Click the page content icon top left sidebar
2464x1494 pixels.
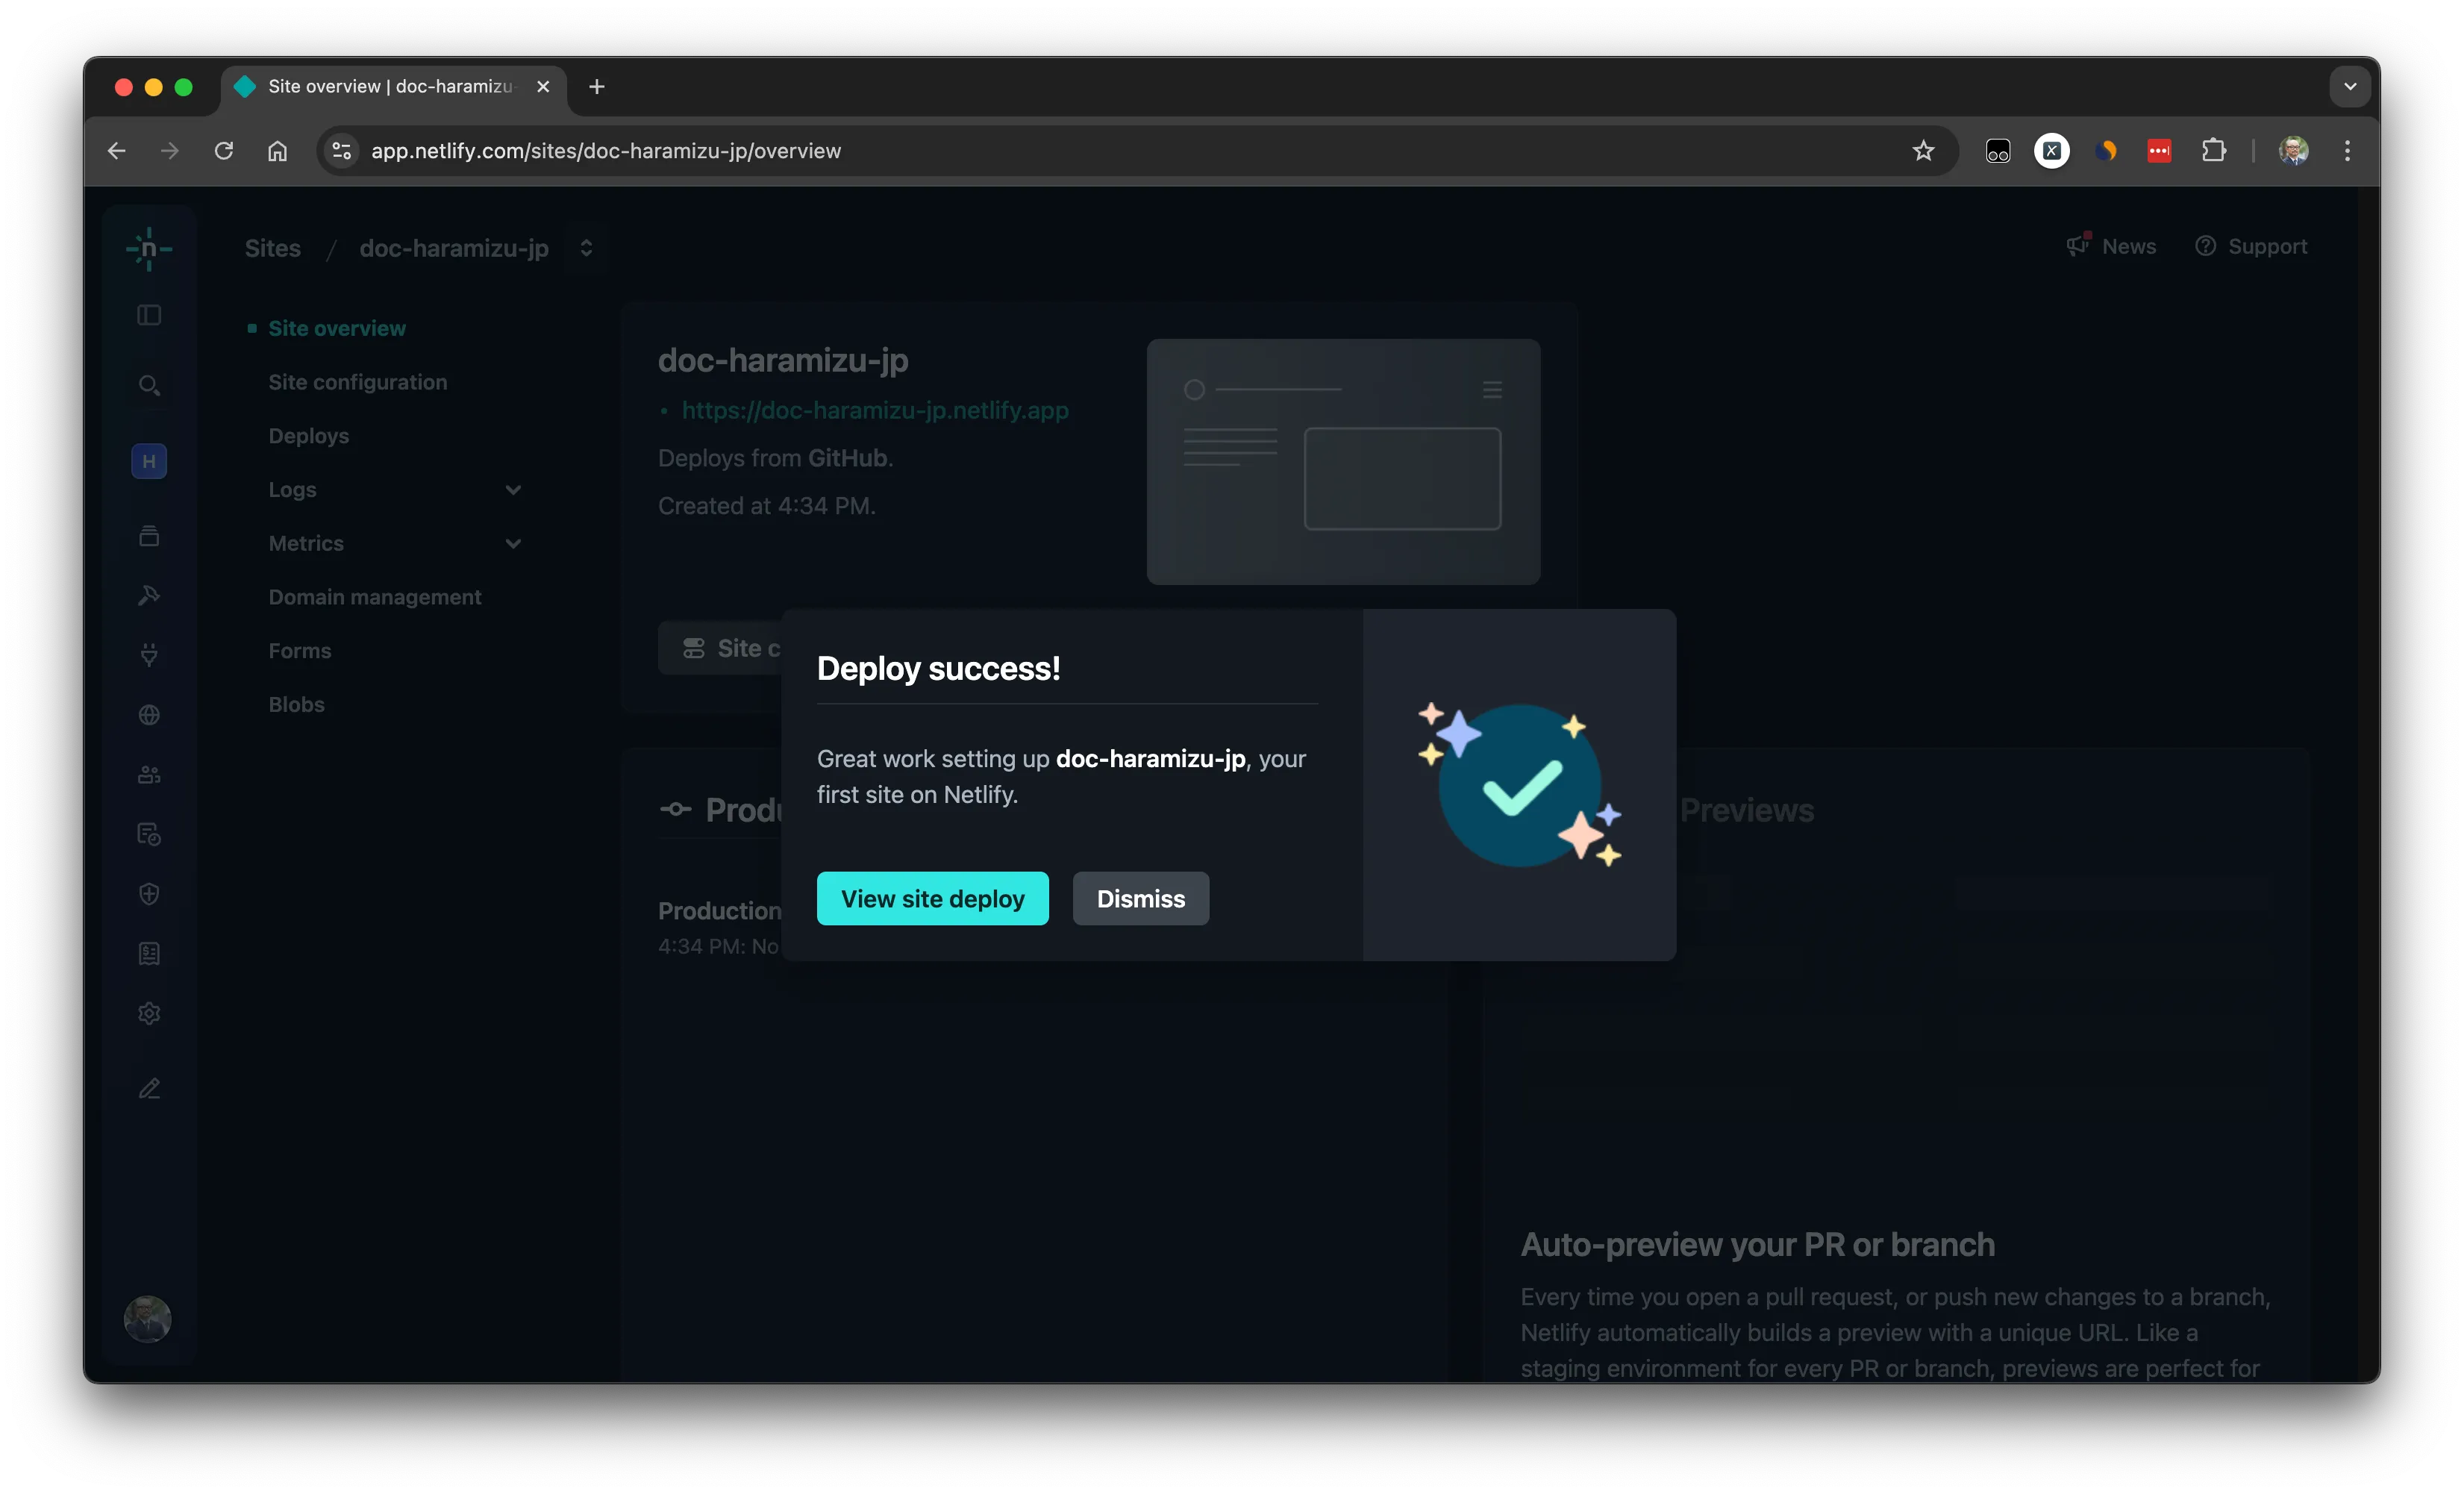coord(149,315)
